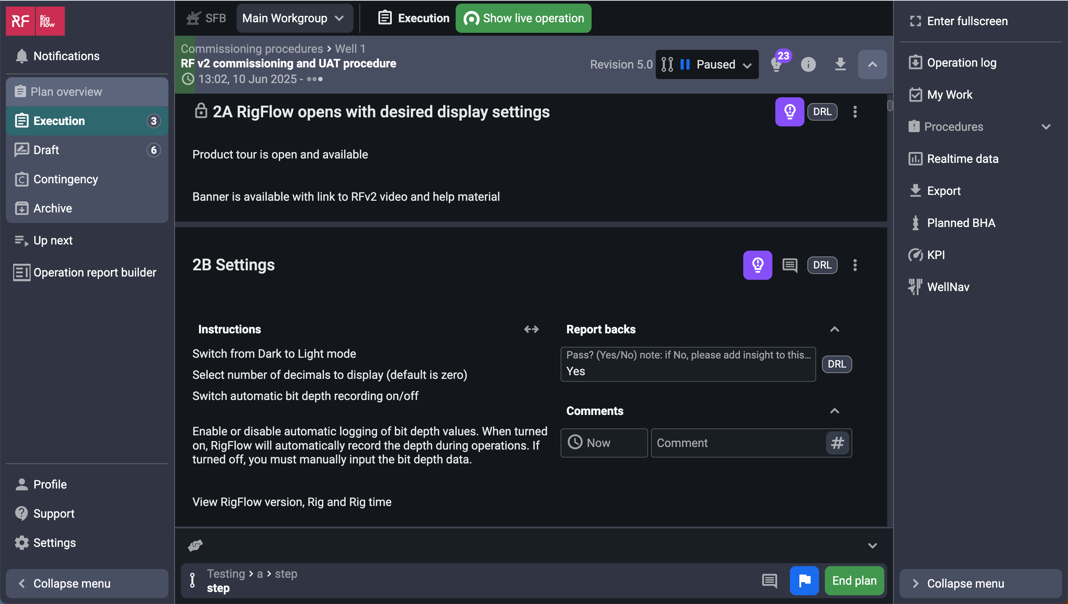1068x604 pixels.
Task: Open the Paused status dropdown
Action: pyautogui.click(x=707, y=64)
